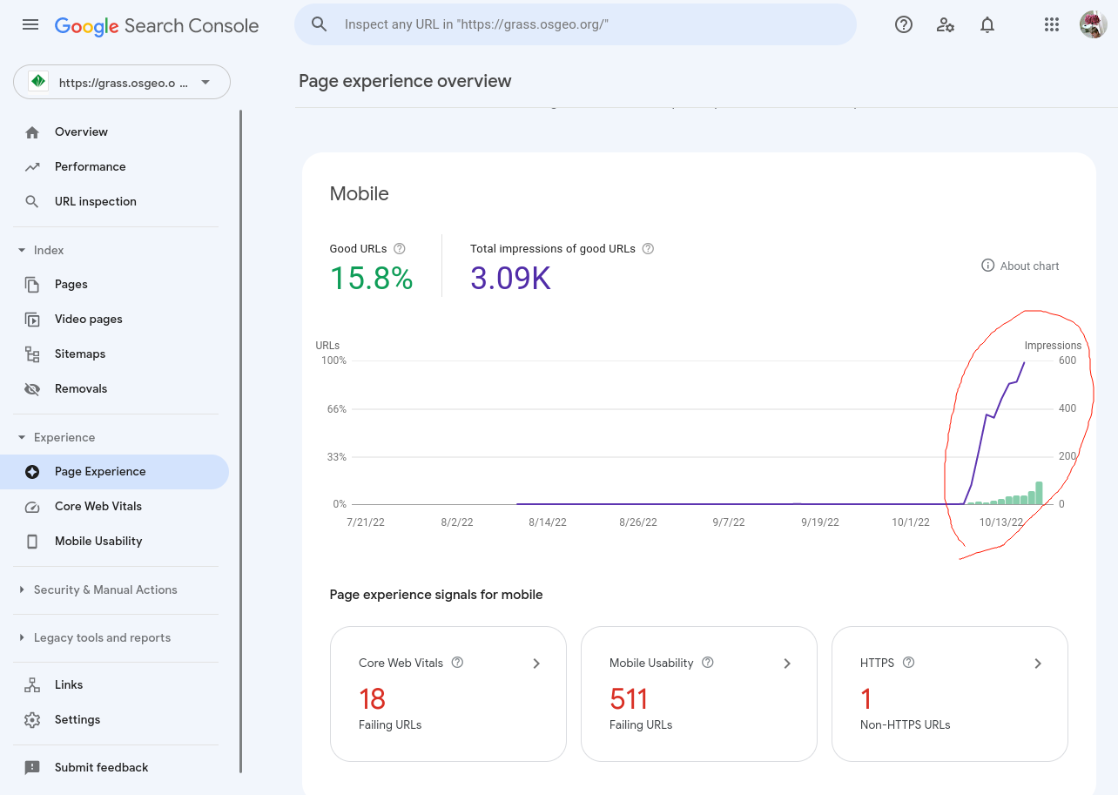Open the Core Web Vitals card
The height and width of the screenshot is (795, 1118).
[448, 694]
